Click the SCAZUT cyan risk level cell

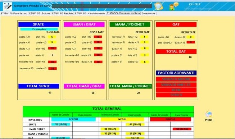click(73, 119)
